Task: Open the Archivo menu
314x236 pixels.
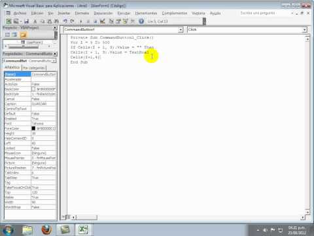Action: tap(20, 13)
